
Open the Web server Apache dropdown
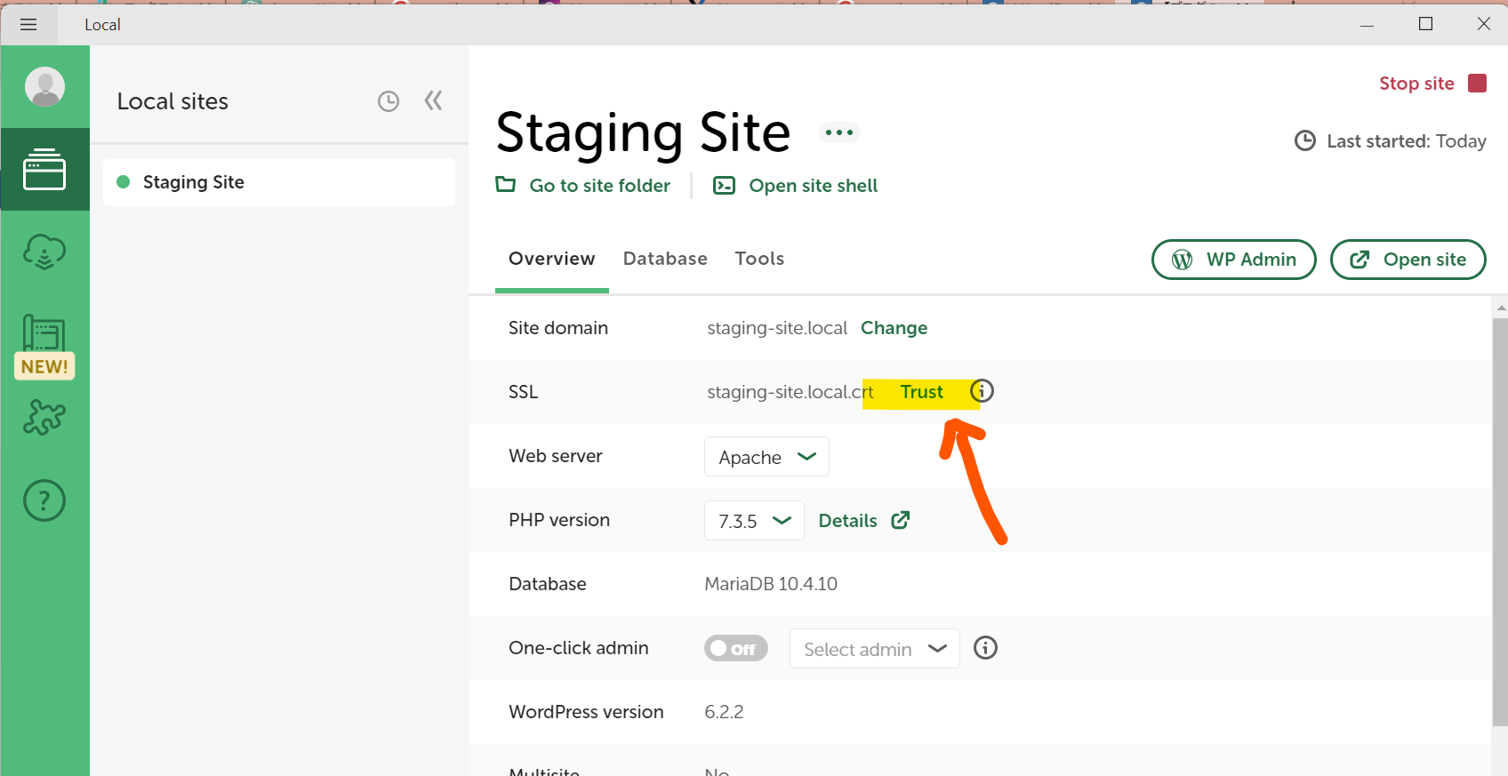[766, 457]
